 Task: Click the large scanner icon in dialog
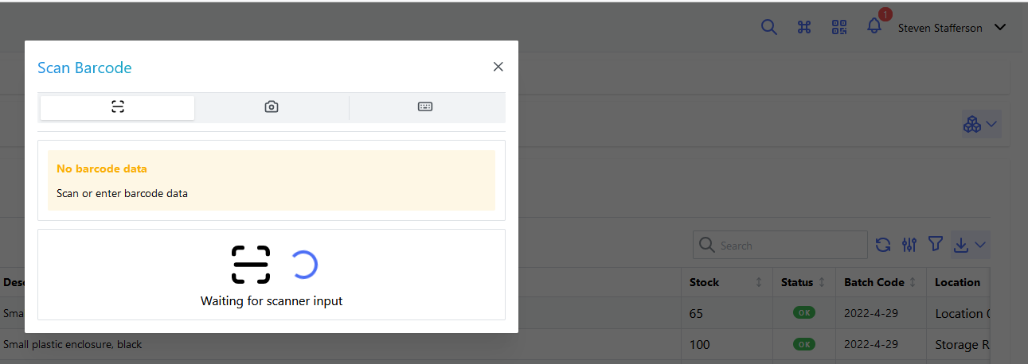pyautogui.click(x=251, y=265)
